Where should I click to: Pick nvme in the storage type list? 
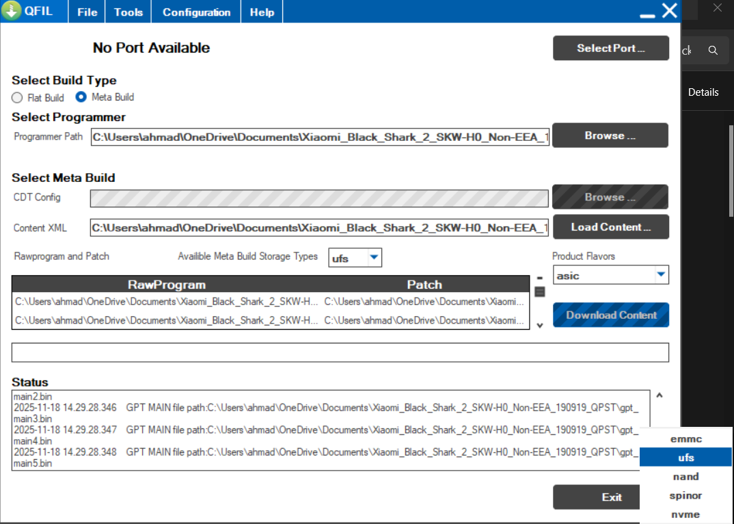click(x=685, y=514)
